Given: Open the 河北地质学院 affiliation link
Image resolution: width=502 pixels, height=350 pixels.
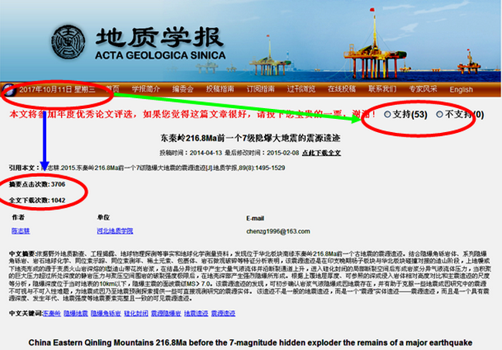Looking at the screenshot, I should coord(115,230).
